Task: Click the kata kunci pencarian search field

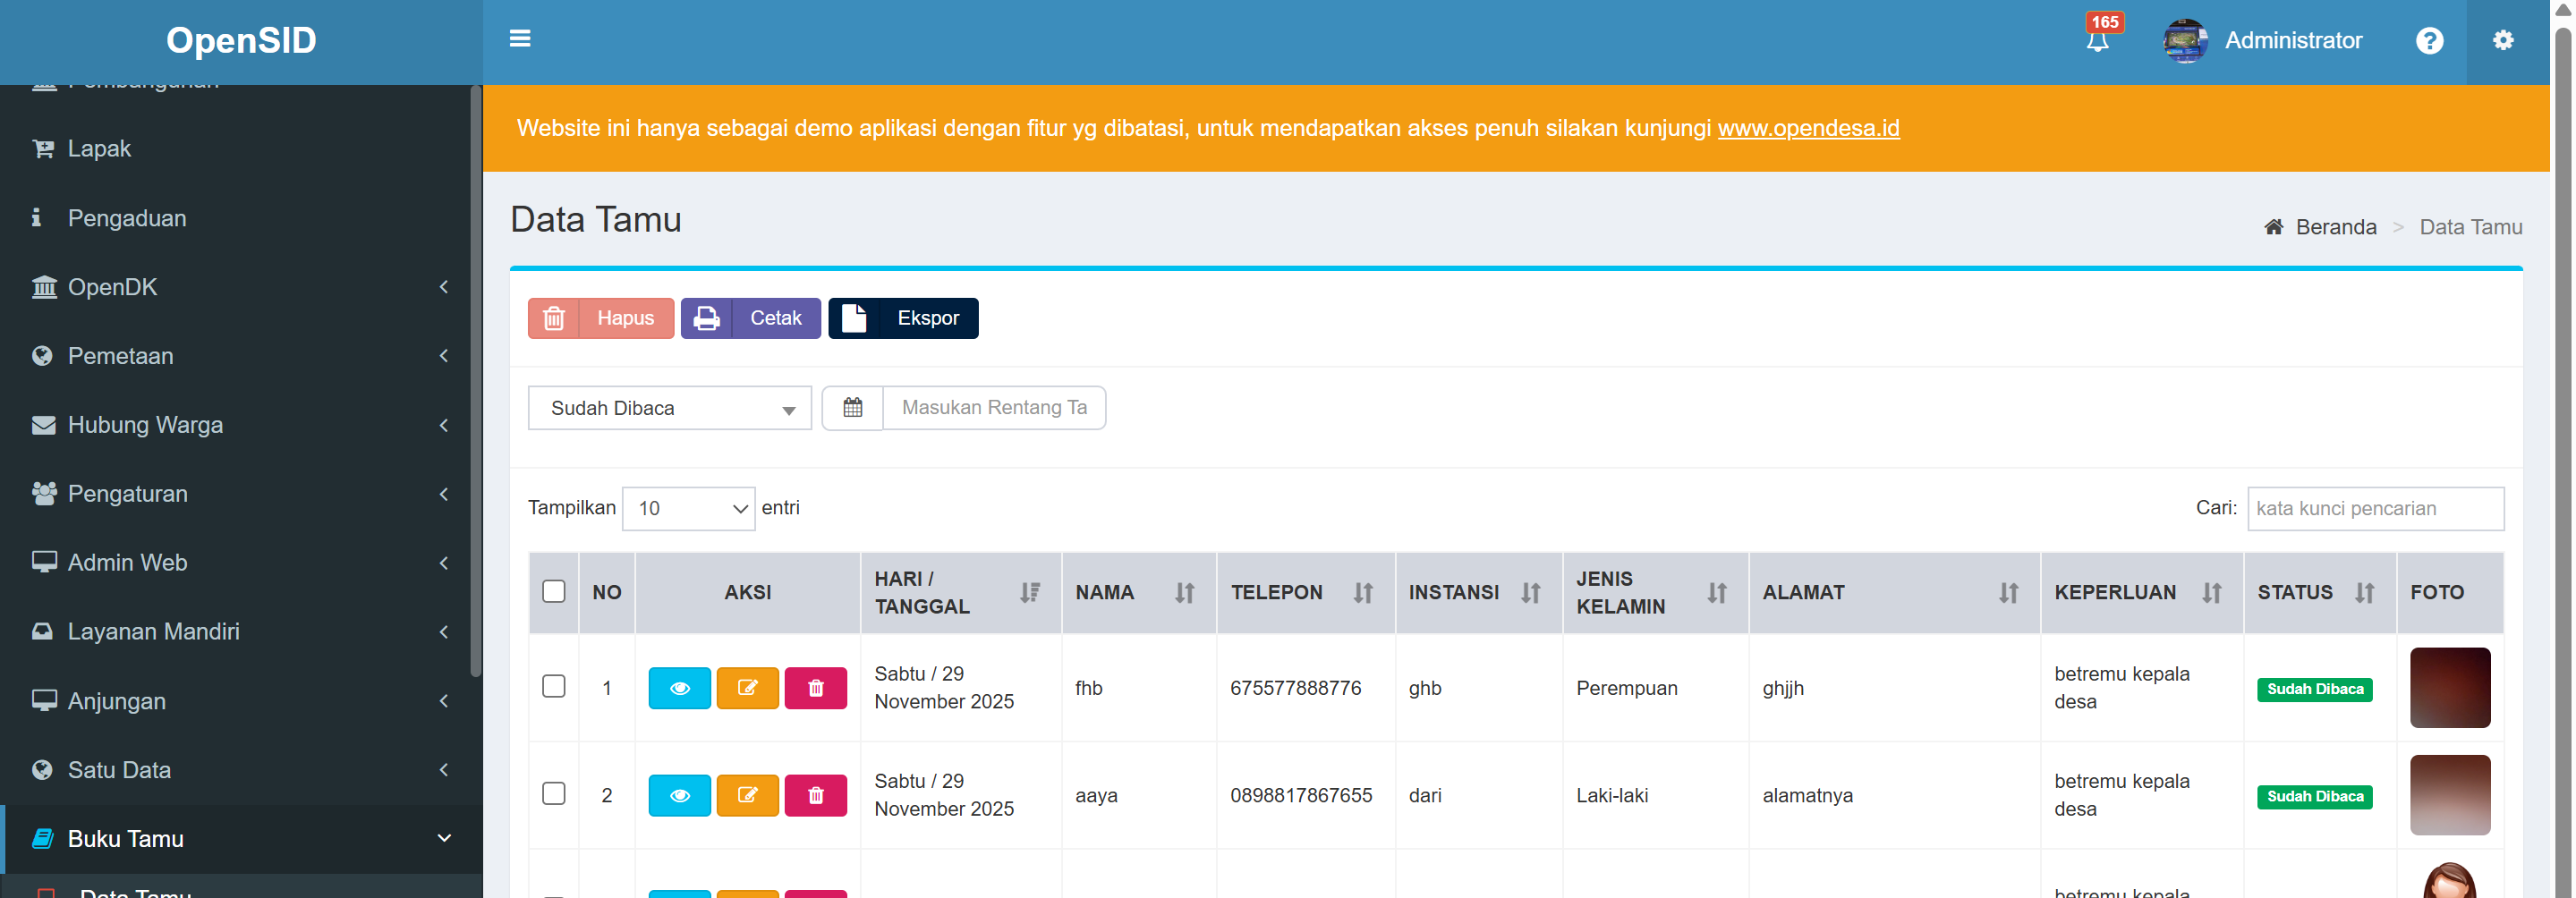Action: pyautogui.click(x=2375, y=509)
